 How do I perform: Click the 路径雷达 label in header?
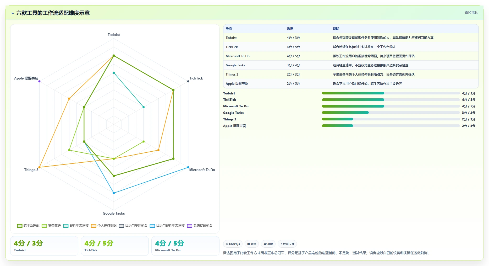471,13
